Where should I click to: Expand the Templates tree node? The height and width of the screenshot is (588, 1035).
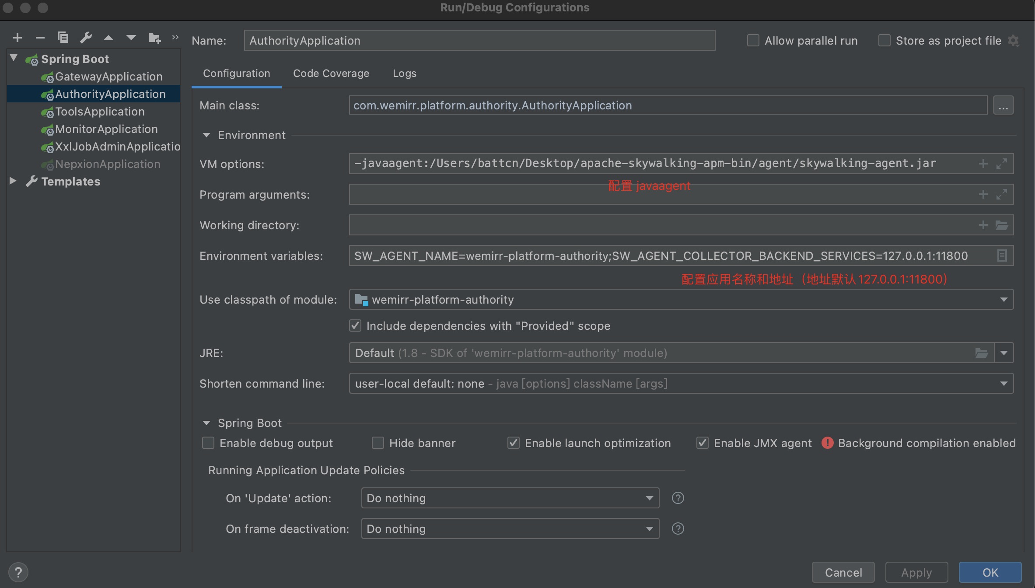point(13,181)
